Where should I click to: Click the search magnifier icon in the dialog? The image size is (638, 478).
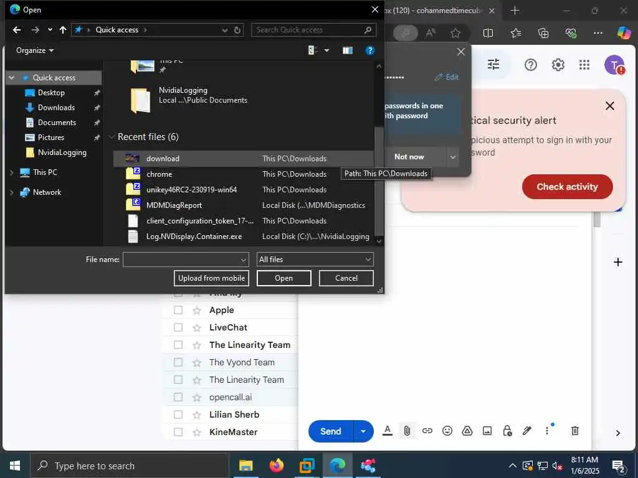368,30
